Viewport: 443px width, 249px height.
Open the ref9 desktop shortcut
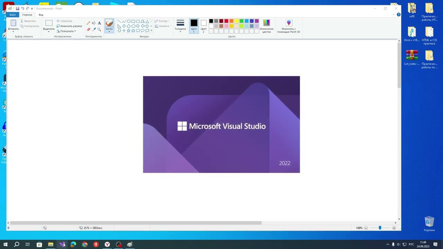coord(412,10)
